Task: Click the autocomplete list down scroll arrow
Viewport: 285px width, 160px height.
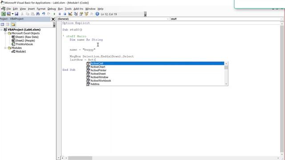Action: click(226, 84)
